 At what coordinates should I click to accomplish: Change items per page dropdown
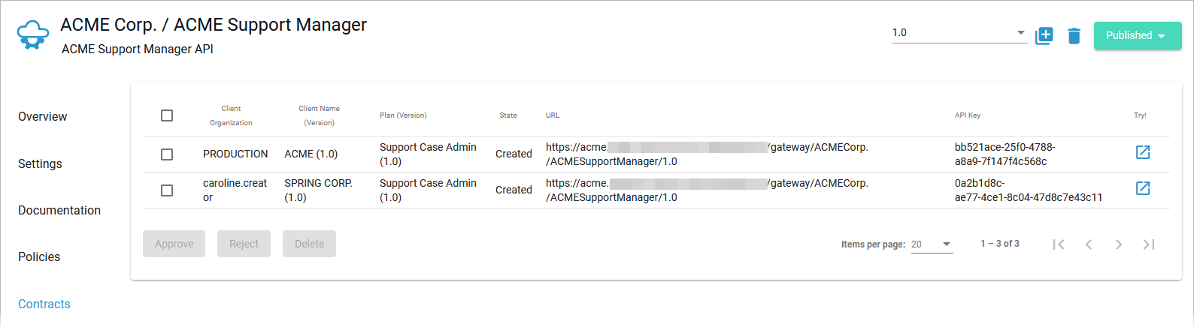[932, 244]
